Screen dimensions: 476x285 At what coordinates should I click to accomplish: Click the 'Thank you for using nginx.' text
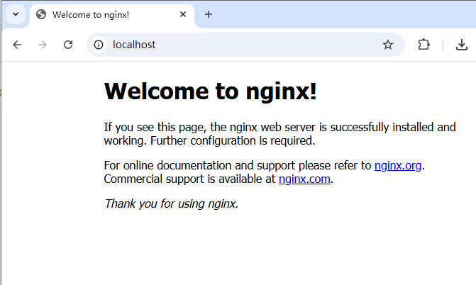point(171,203)
